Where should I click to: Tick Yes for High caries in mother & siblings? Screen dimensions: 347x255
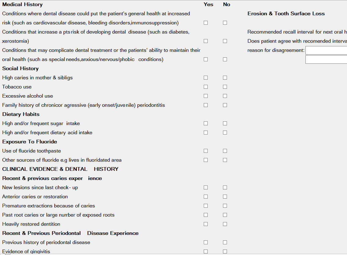pos(206,78)
